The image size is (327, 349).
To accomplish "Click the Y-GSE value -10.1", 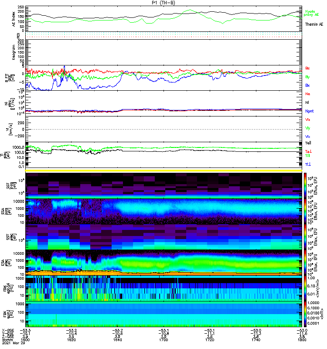I will coord(25,333).
